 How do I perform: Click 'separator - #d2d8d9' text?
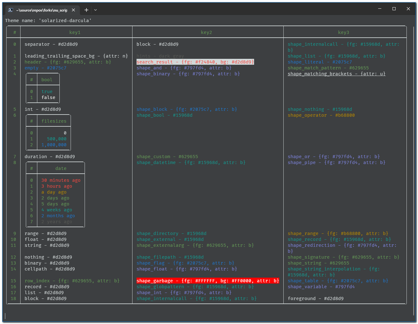[x=51, y=44]
